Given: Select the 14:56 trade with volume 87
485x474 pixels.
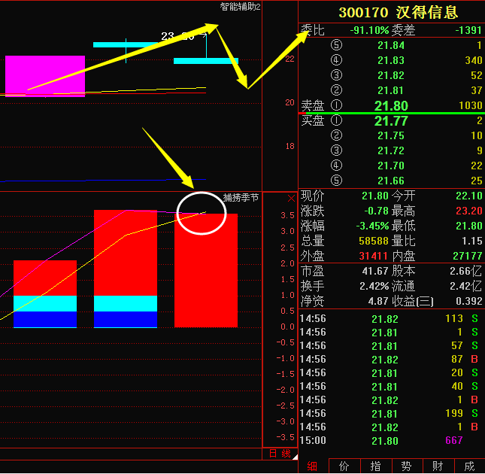Looking at the screenshot, I should 391,360.
